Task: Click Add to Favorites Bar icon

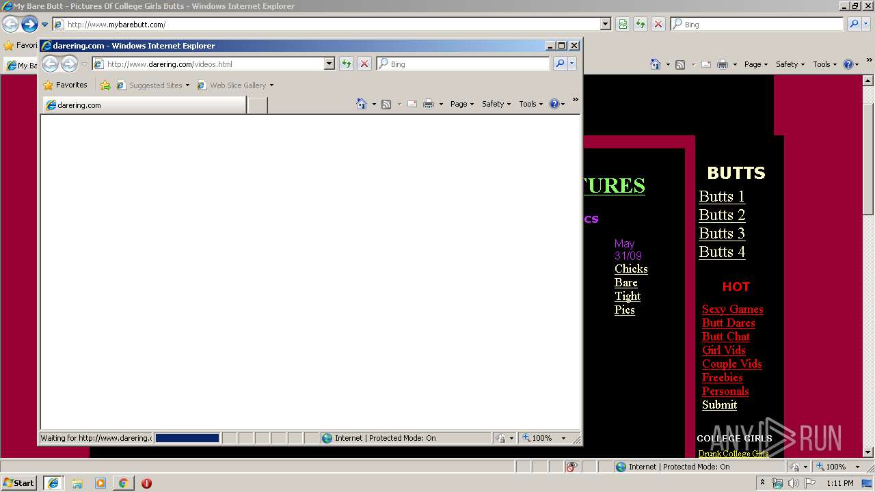Action: pos(105,85)
